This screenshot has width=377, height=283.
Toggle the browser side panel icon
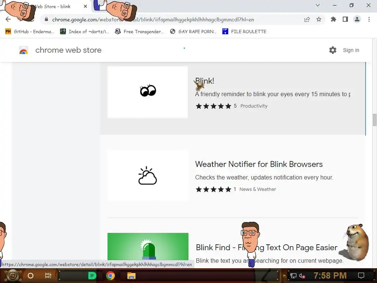coord(345,20)
